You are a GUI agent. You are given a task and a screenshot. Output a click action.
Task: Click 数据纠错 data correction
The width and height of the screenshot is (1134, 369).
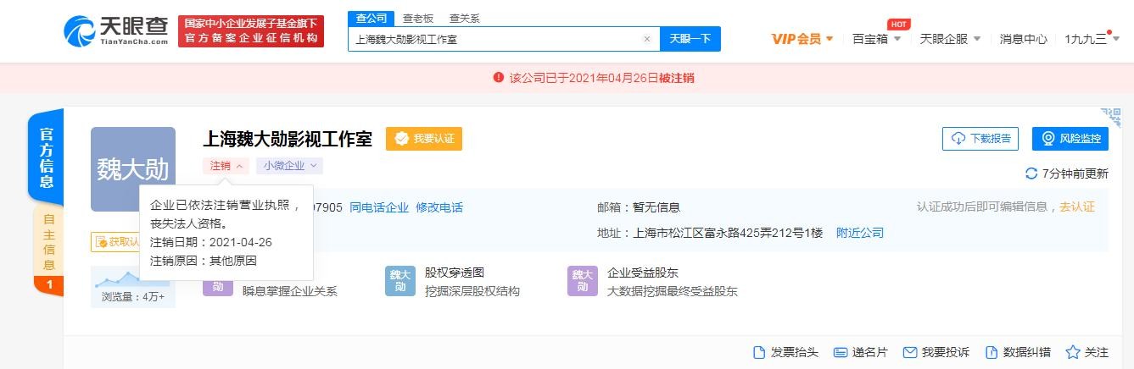[x=1017, y=352]
